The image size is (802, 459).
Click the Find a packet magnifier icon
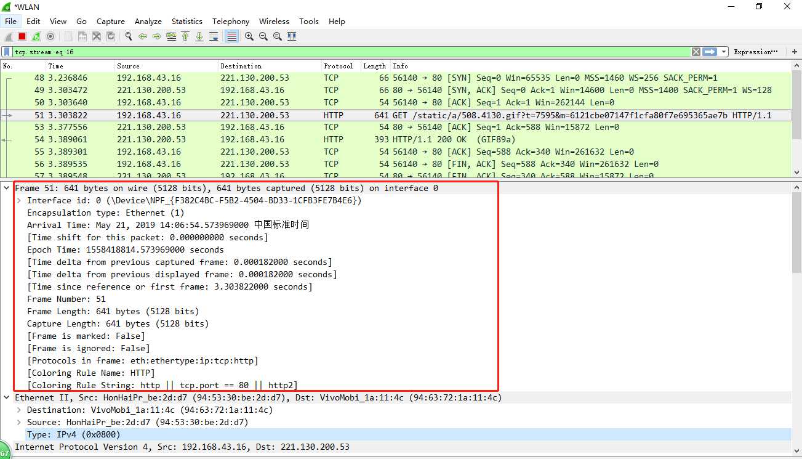point(129,36)
